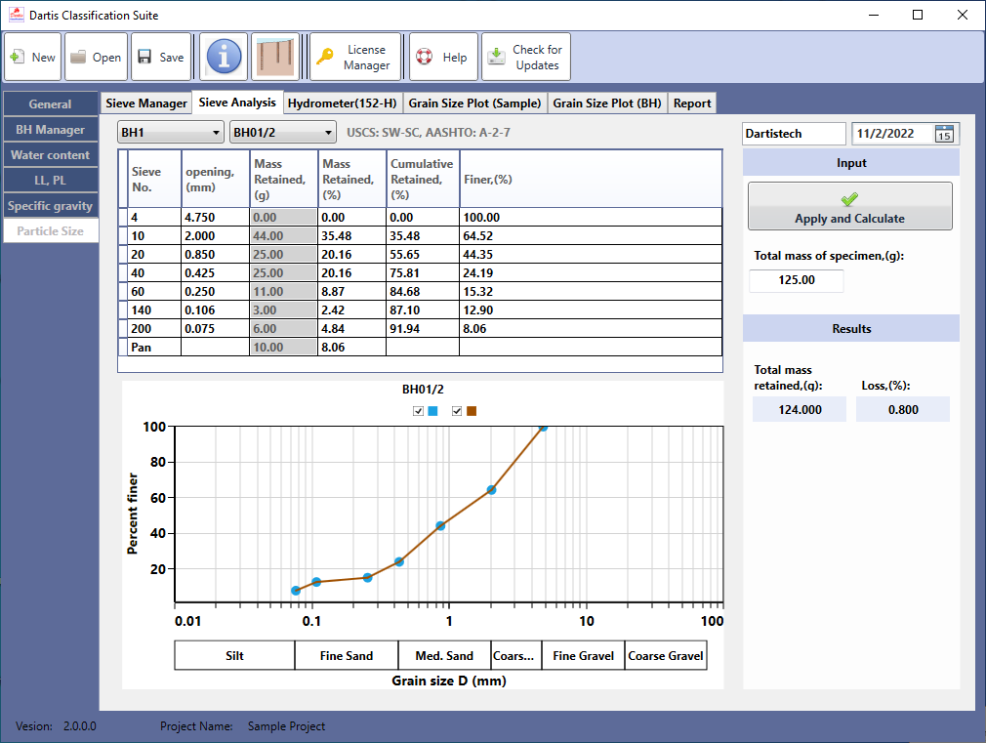
Task: Click Check for Updates
Action: [525, 58]
